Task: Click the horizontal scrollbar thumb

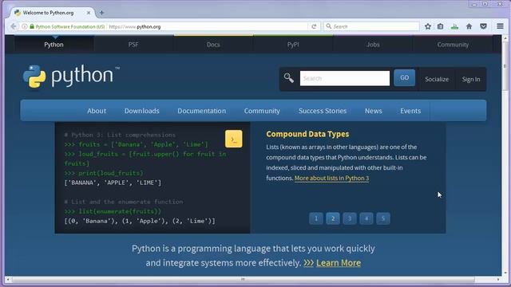Action: click(243, 280)
